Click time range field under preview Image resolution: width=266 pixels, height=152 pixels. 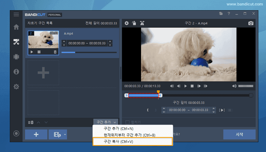click(189, 110)
